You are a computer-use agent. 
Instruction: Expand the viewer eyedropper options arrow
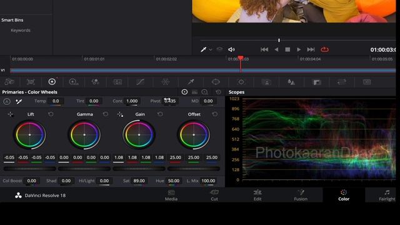pyautogui.click(x=211, y=50)
